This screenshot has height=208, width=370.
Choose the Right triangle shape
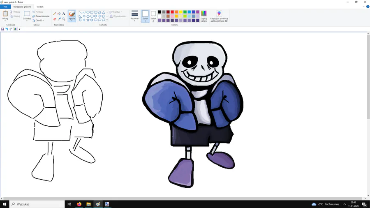pyautogui.click(x=80, y=16)
